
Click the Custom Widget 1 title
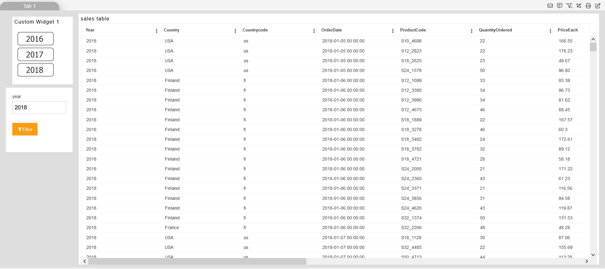click(37, 22)
